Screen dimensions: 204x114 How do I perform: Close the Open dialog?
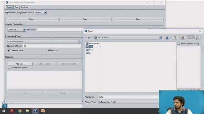point(200,31)
